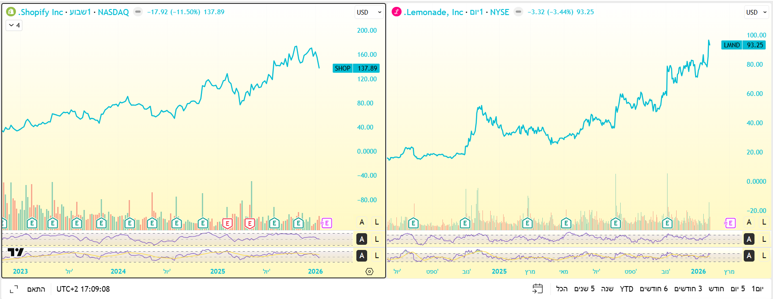
Task: Click the pink upcoming earnings E icon on SHOP chart
Action: (x=327, y=223)
